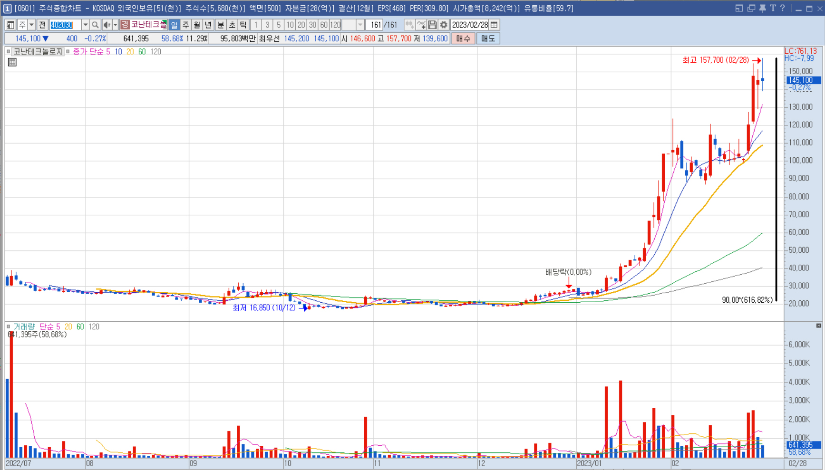This screenshot has width=825, height=470.
Task: Click the T font size icon
Action: click(773, 8)
